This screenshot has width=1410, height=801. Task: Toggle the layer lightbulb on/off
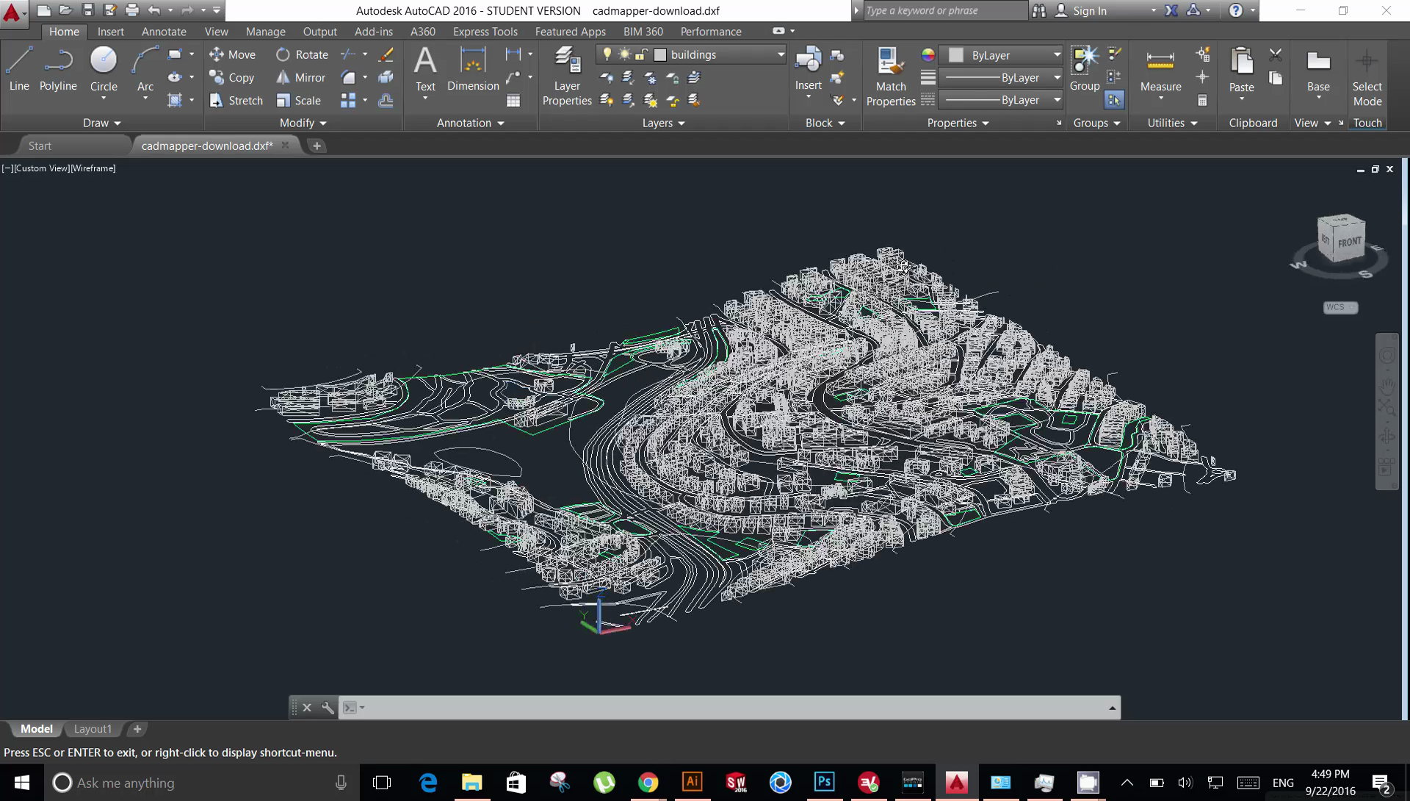[607, 54]
